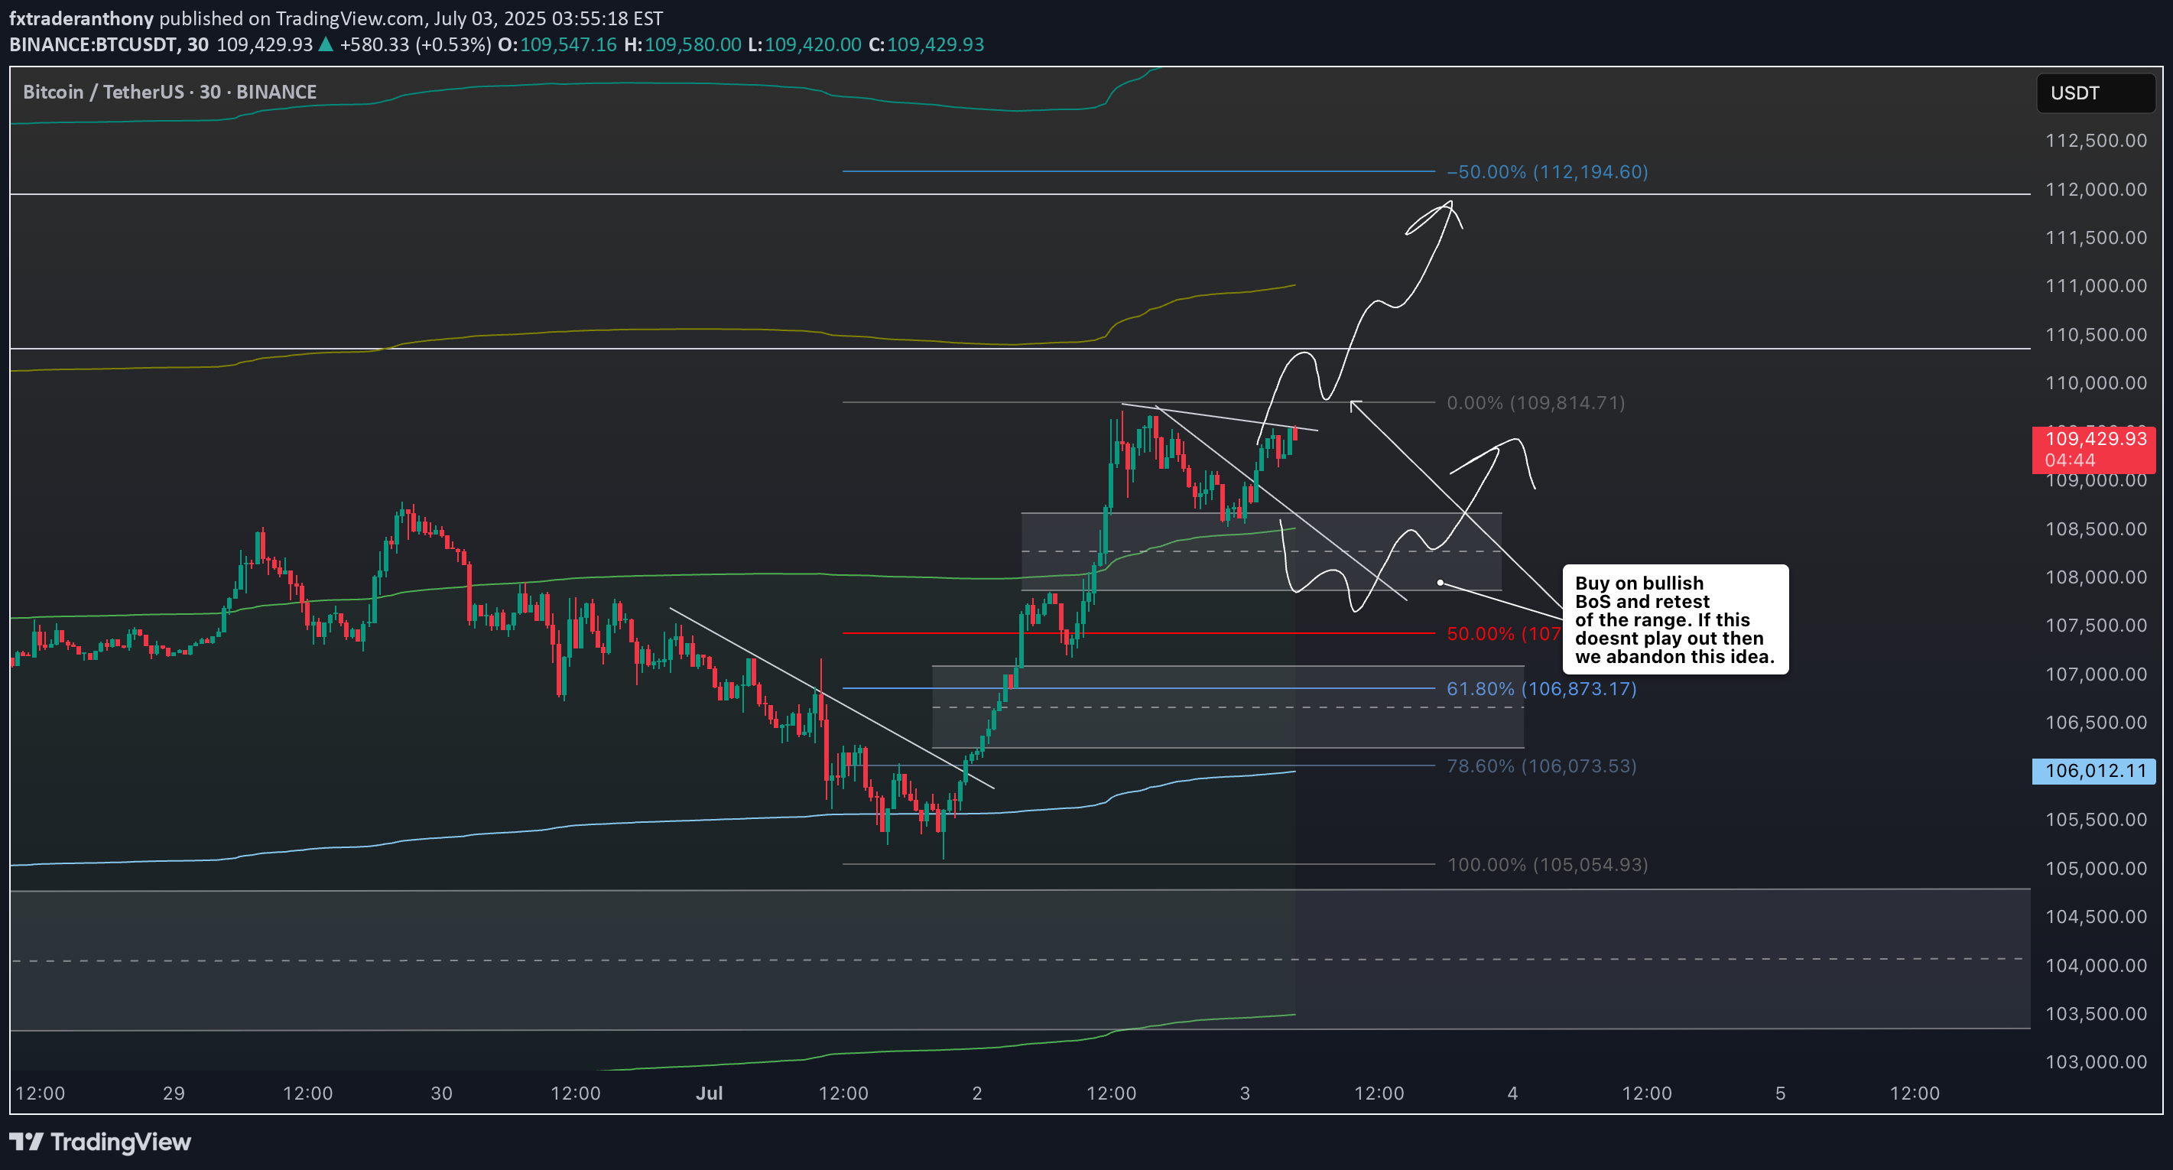Screen dimensions: 2173x1170
Task: Click the 110,000.00 price axis label
Action: 2095,383
